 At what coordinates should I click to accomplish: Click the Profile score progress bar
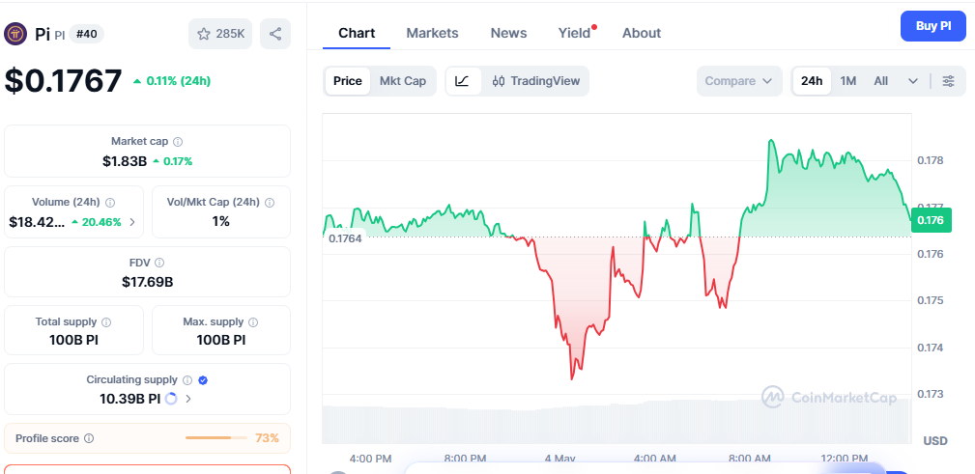tap(216, 438)
